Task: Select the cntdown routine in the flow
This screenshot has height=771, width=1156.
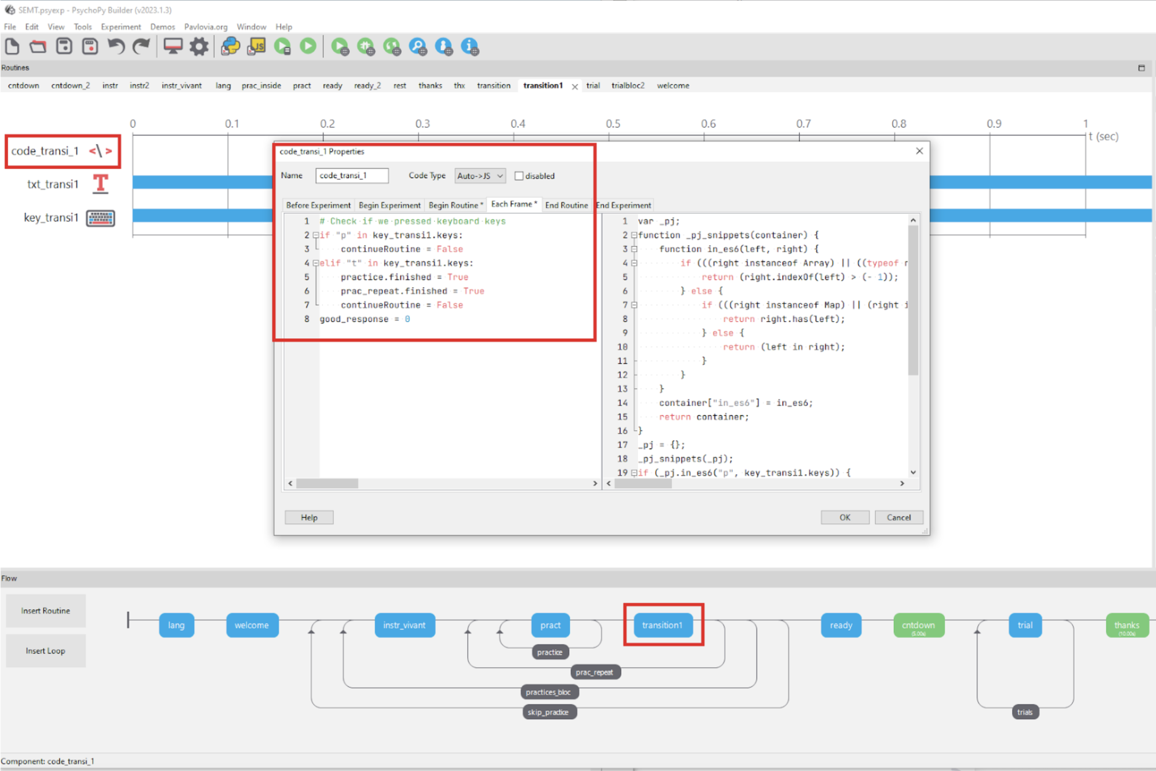Action: pyautogui.click(x=918, y=625)
